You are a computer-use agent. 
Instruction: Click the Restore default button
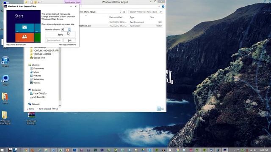54,41
